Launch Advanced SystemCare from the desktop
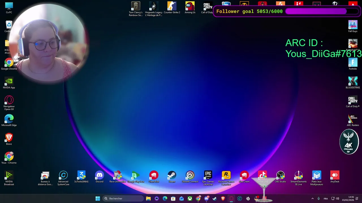This screenshot has width=362, height=203. coord(63,178)
